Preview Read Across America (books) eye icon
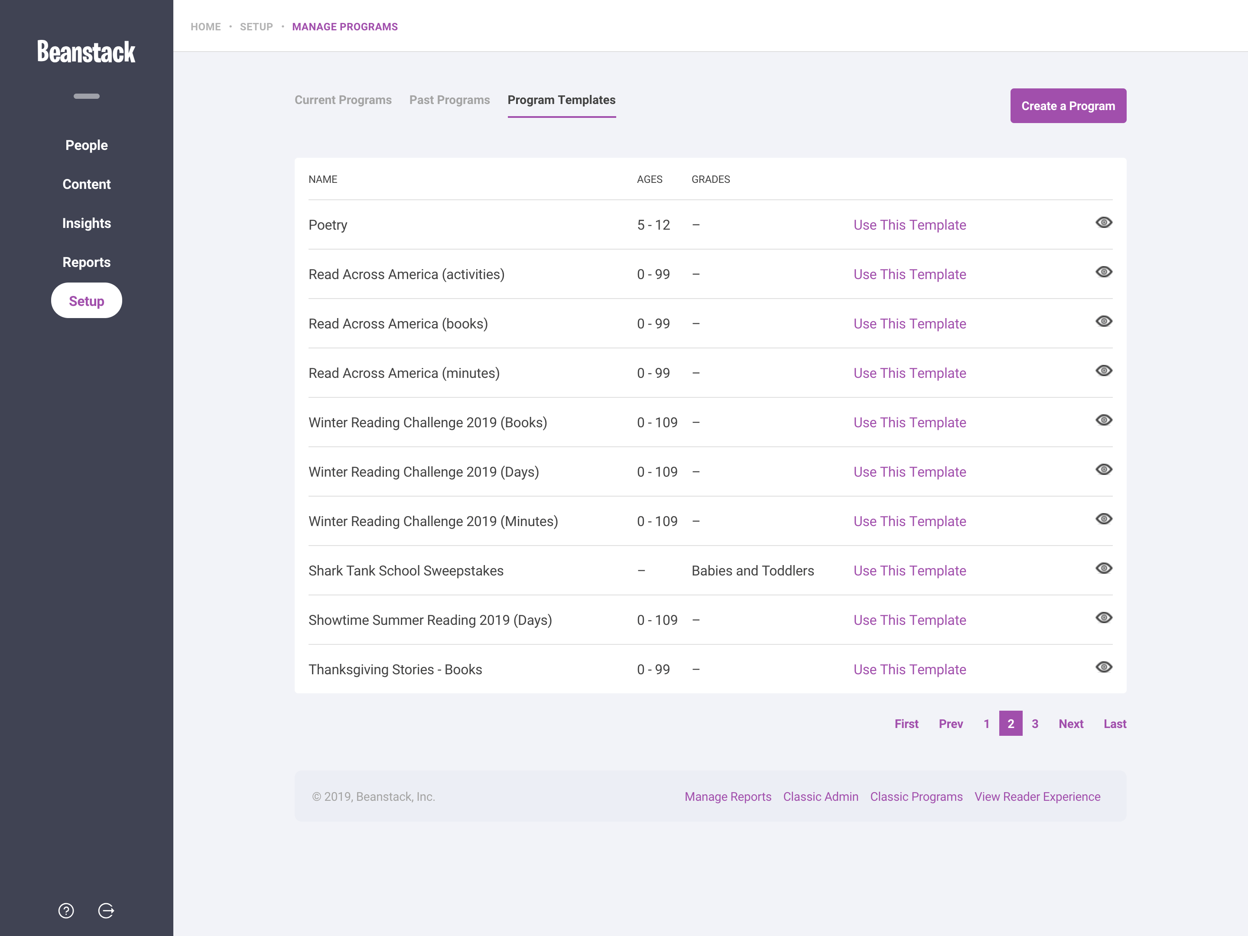The image size is (1248, 936). [1104, 321]
